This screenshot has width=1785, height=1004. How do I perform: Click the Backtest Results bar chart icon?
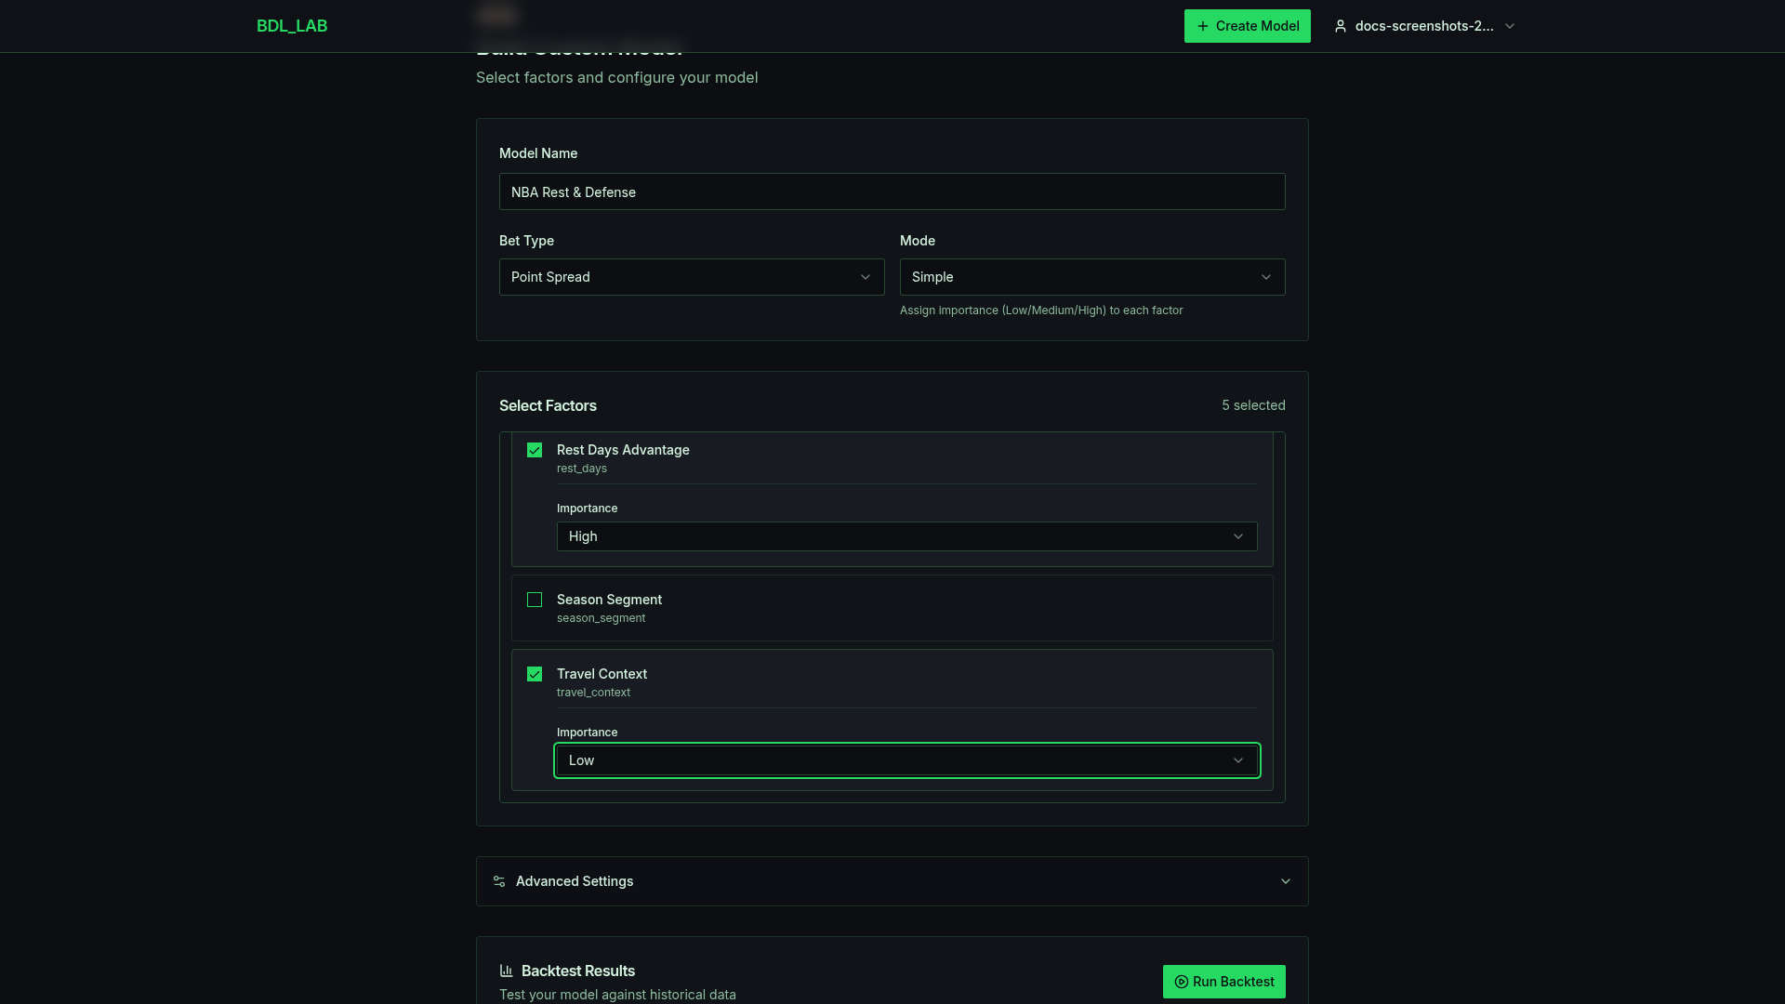tap(507, 971)
